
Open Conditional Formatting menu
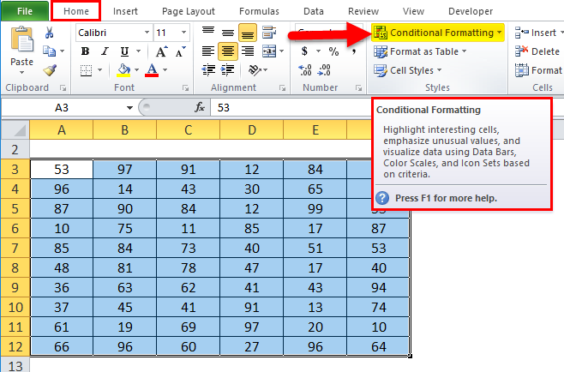[x=437, y=33]
